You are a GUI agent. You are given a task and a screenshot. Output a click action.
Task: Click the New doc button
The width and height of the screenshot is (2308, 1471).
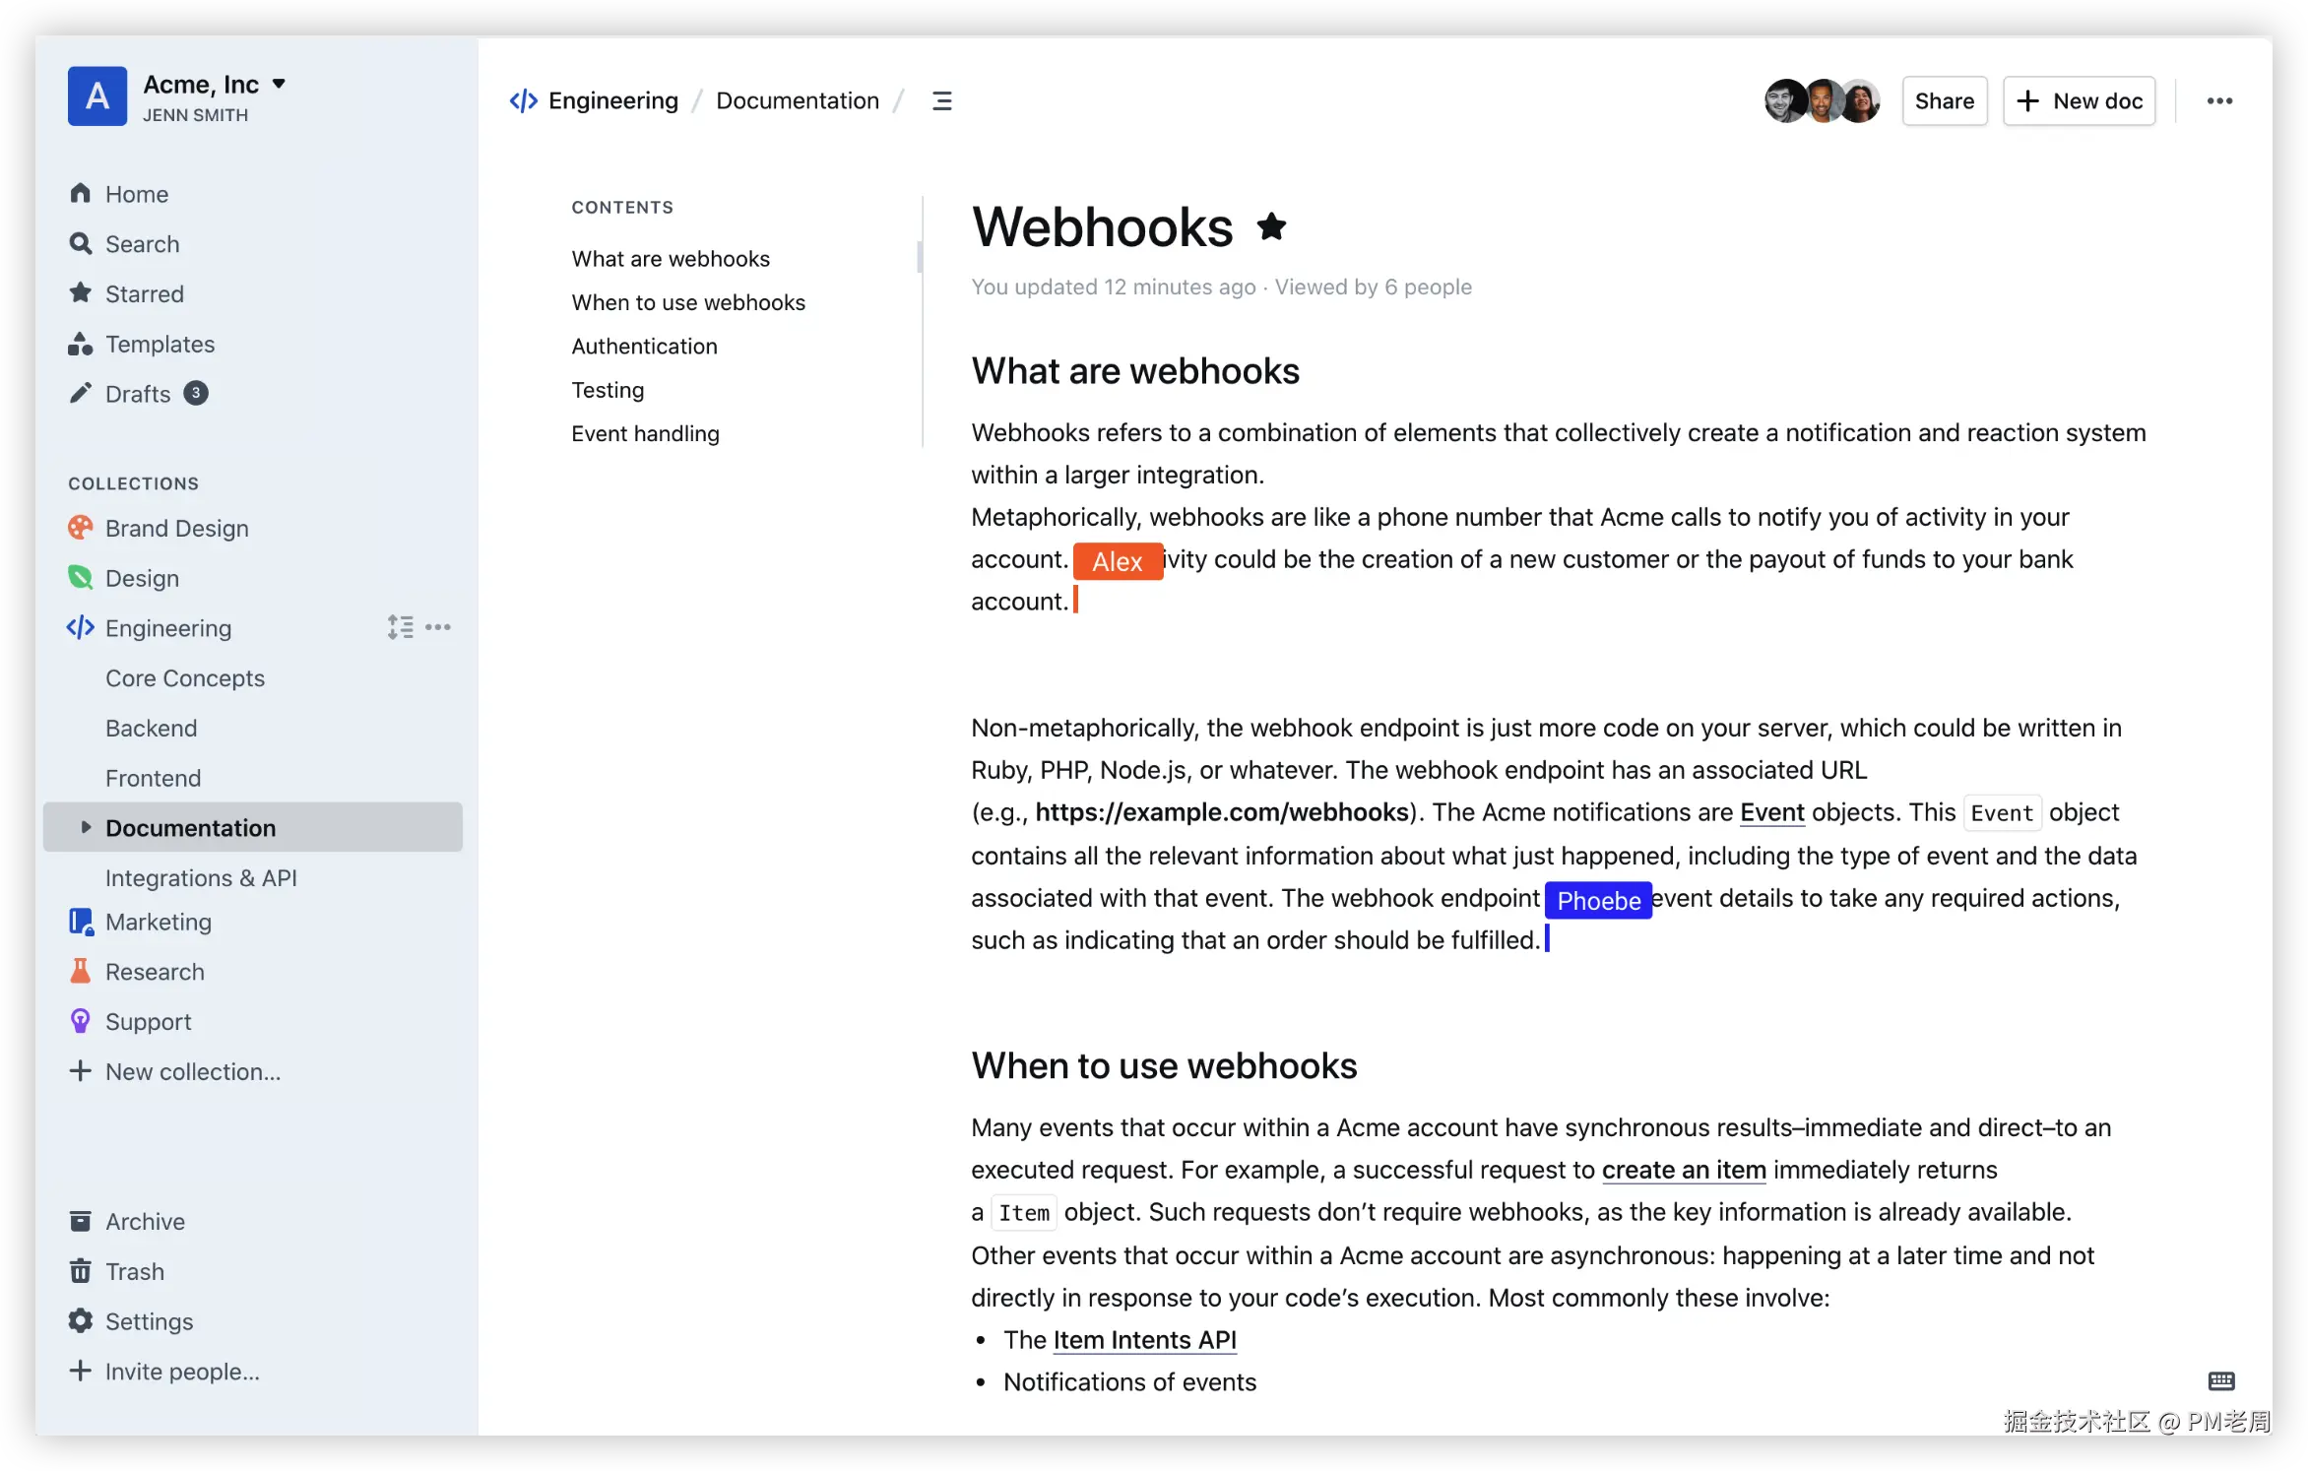pos(2079,100)
